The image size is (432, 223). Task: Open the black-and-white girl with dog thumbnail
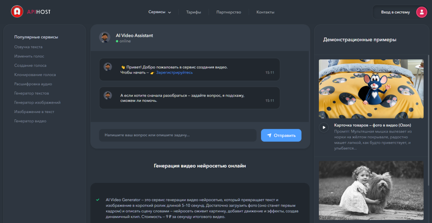371,190
